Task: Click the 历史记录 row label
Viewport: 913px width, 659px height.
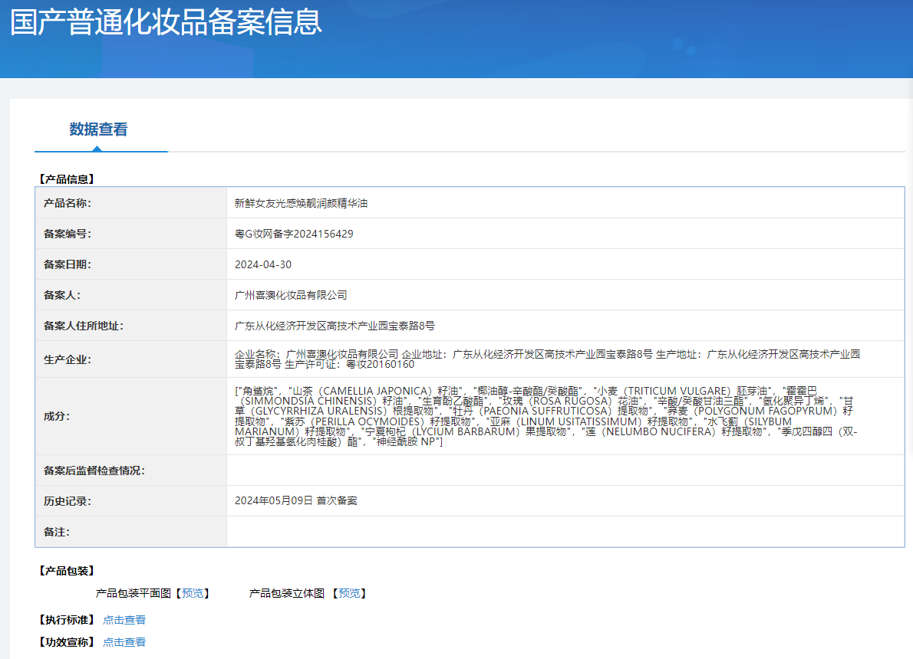Action: tap(68, 501)
